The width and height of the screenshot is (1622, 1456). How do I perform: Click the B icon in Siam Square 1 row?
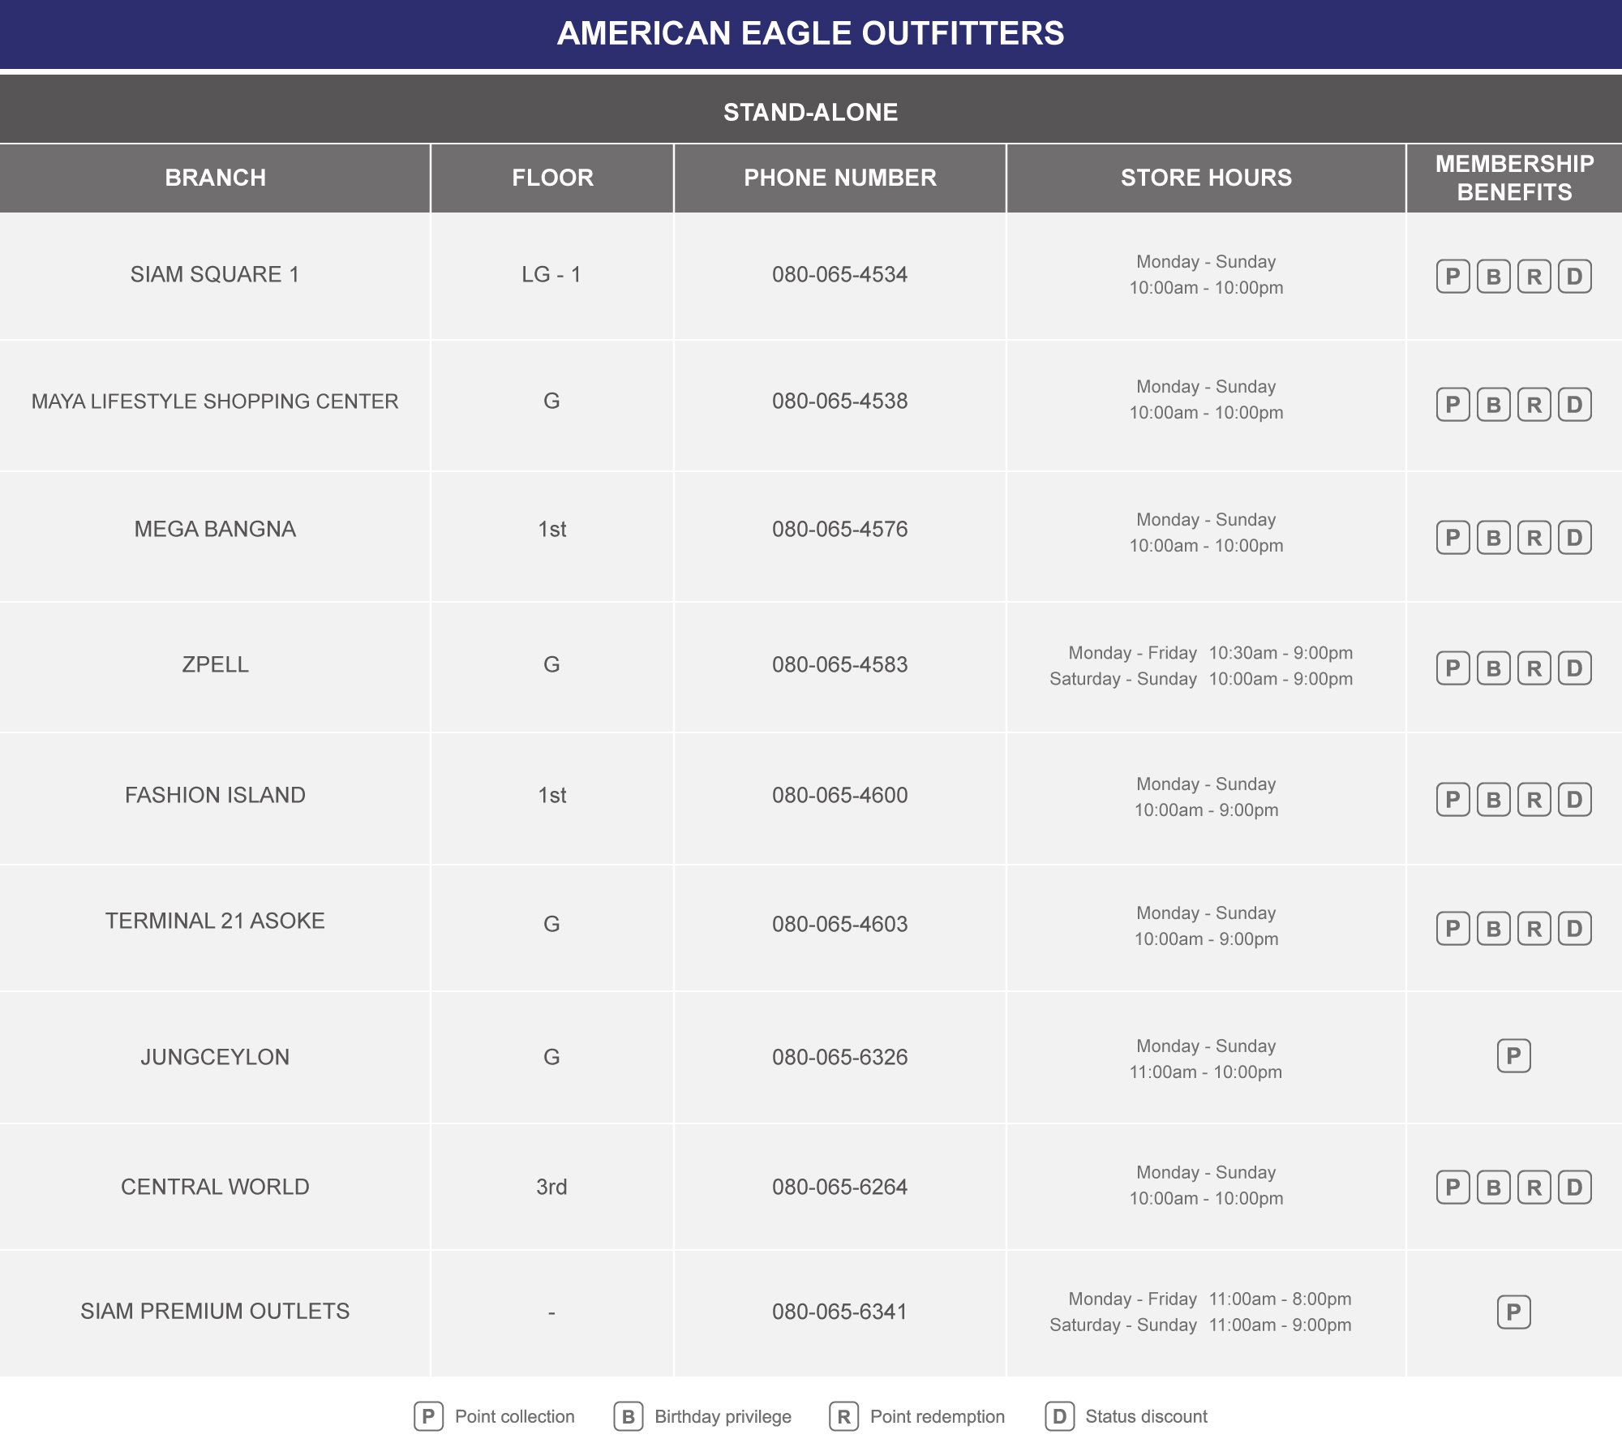(1493, 277)
